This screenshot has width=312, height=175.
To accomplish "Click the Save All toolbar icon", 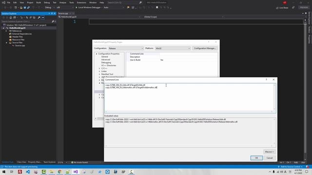I will click(28, 8).
